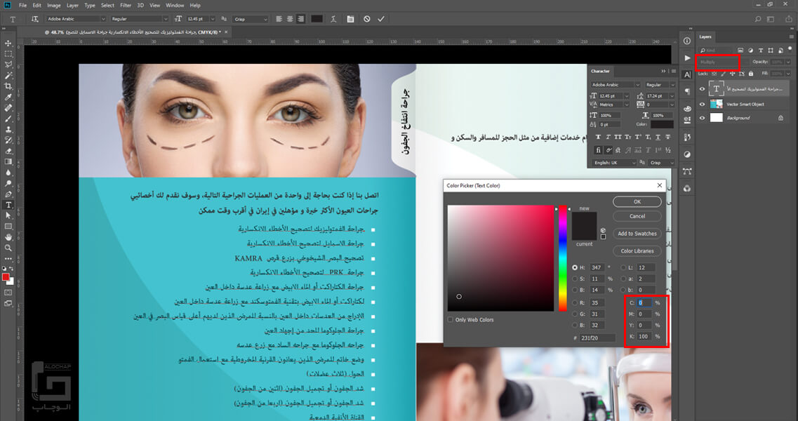Click the left align text icon
Image resolution: width=798 pixels, height=421 pixels.
click(279, 19)
